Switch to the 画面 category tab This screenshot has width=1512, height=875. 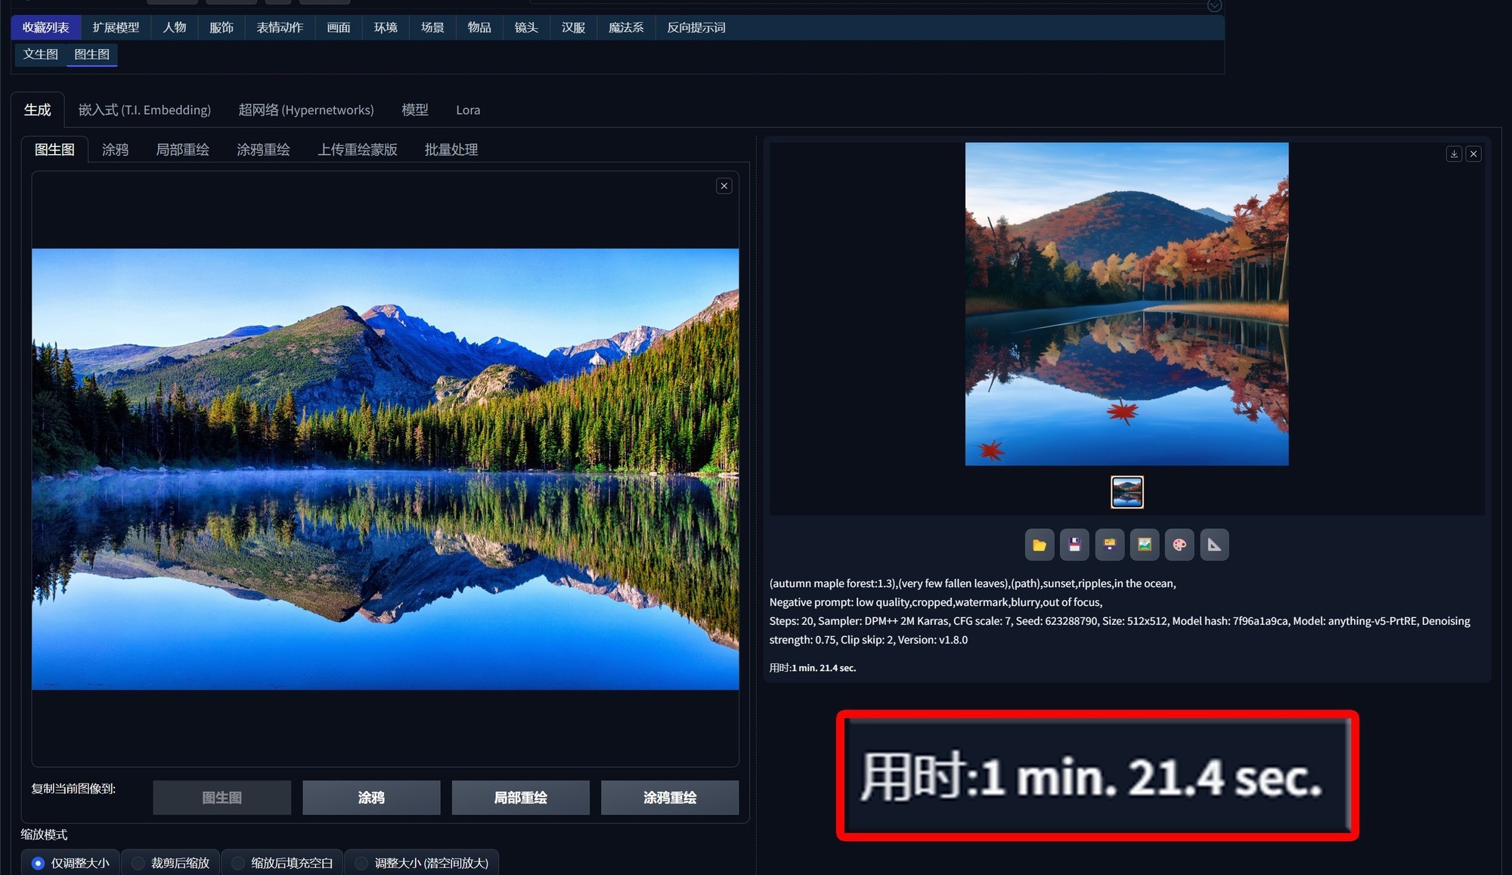point(339,27)
